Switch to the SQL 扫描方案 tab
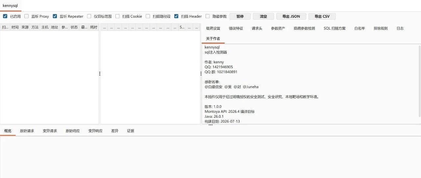The height and width of the screenshot is (178, 421). tap(334, 29)
